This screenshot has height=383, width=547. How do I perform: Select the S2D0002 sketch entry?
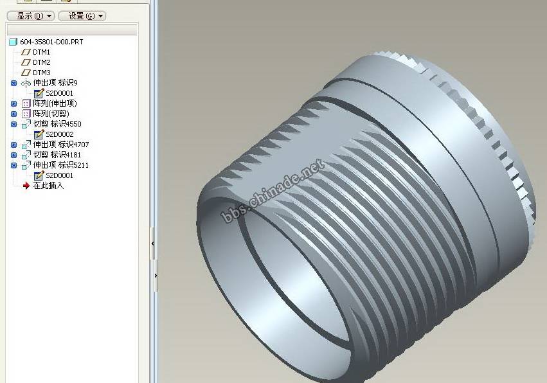(x=60, y=134)
